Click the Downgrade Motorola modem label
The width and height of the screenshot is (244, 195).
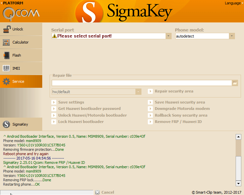182,109
